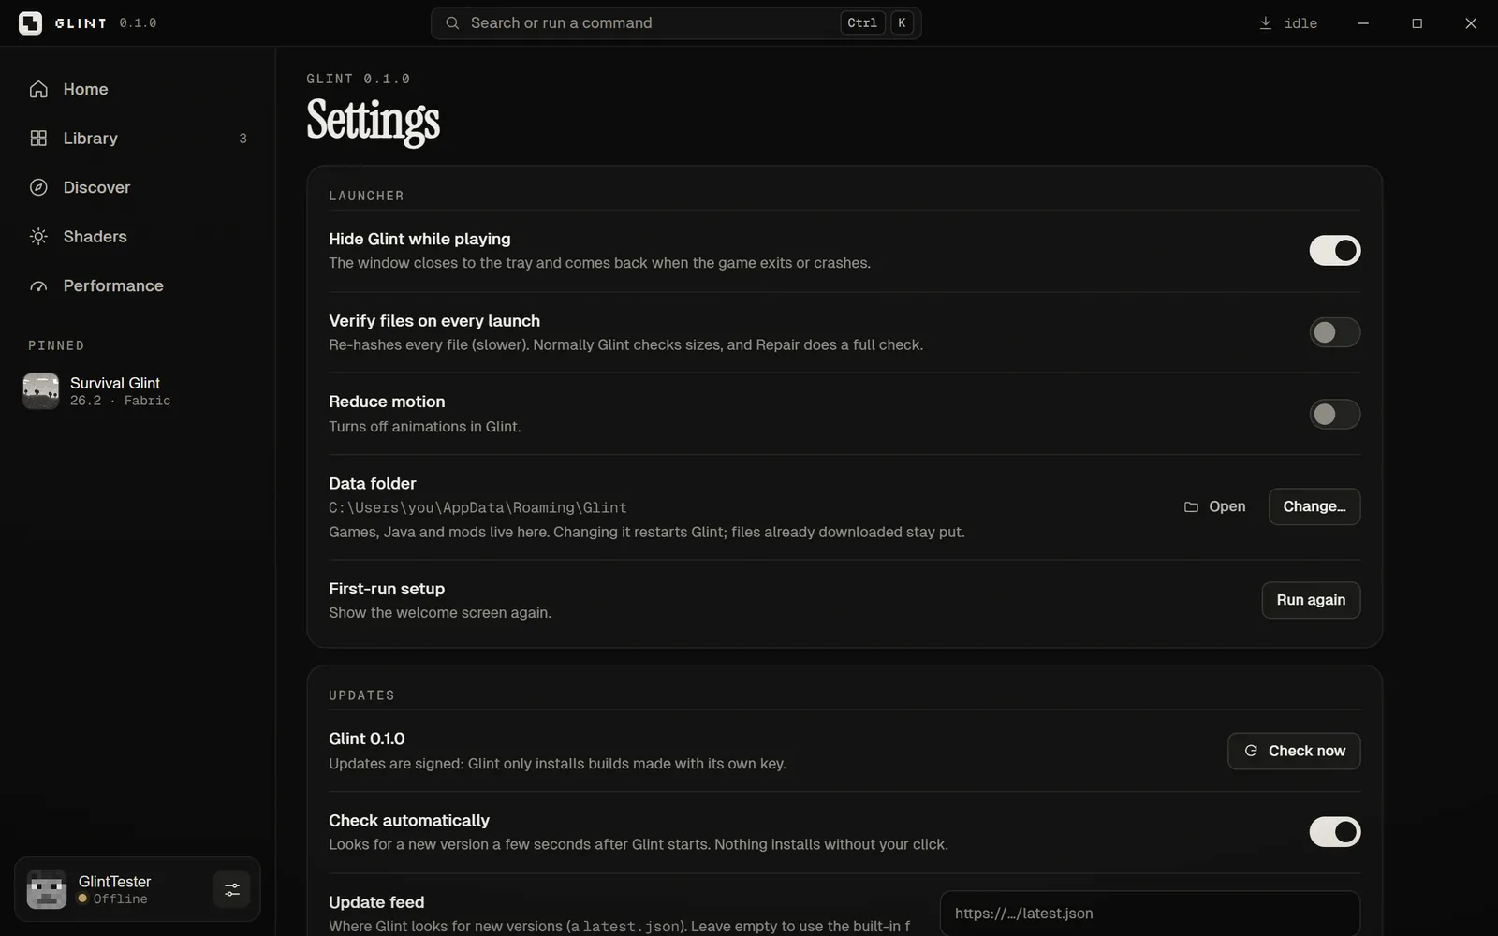Maximize the Glint window
The height and width of the screenshot is (936, 1498).
click(x=1417, y=23)
